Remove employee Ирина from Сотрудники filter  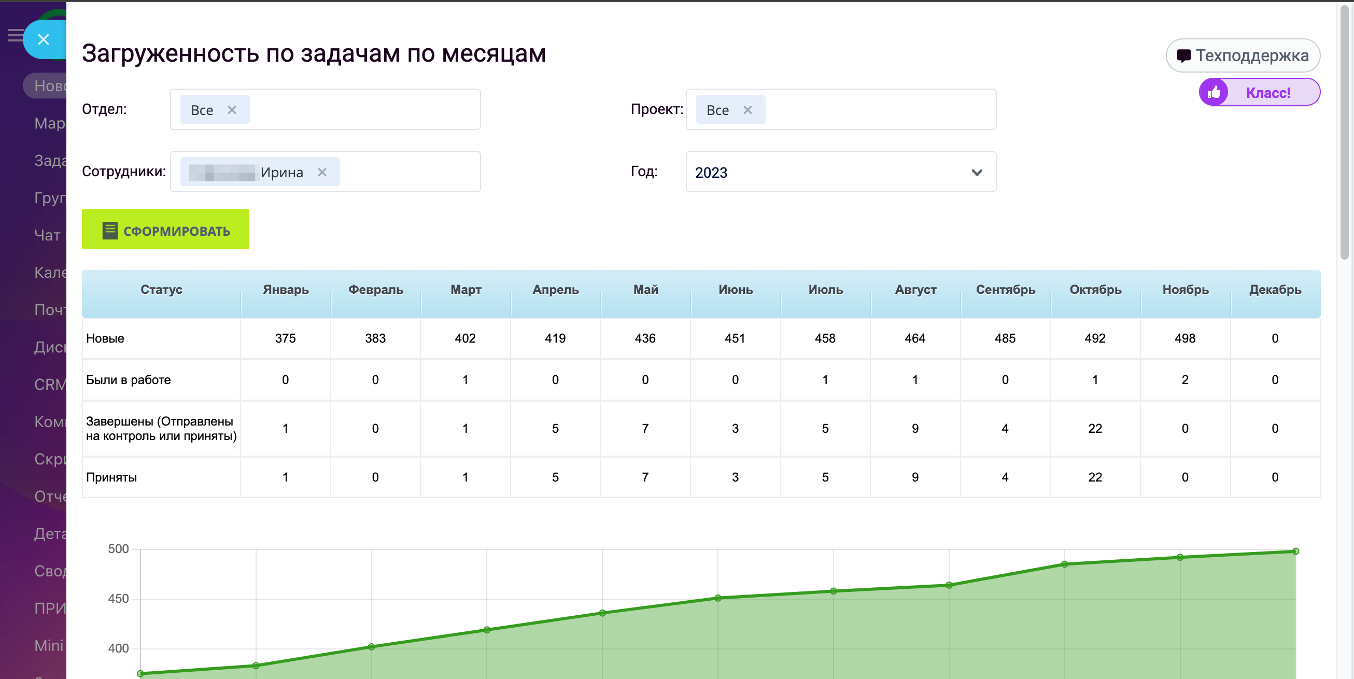point(322,173)
